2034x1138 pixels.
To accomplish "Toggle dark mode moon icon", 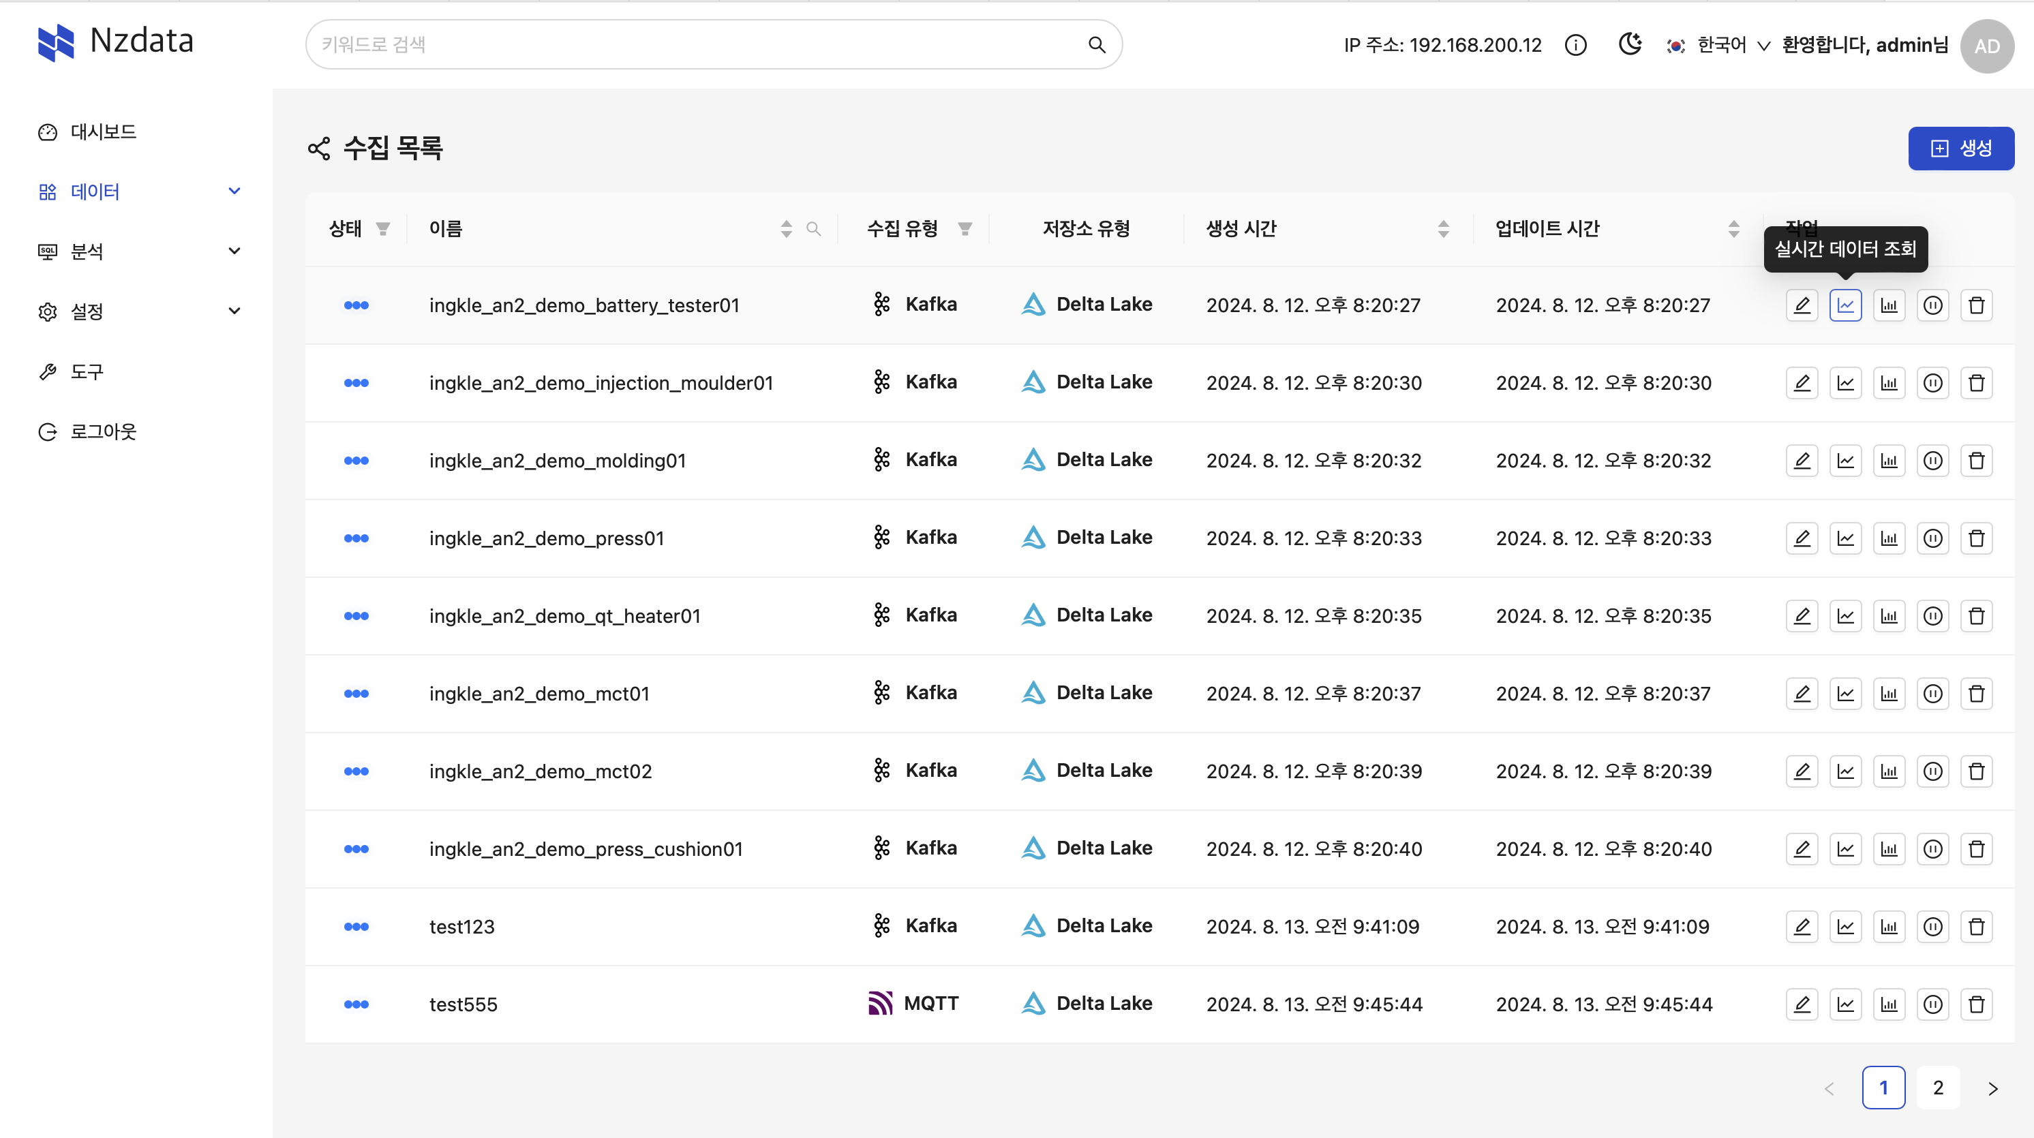I will point(1630,44).
